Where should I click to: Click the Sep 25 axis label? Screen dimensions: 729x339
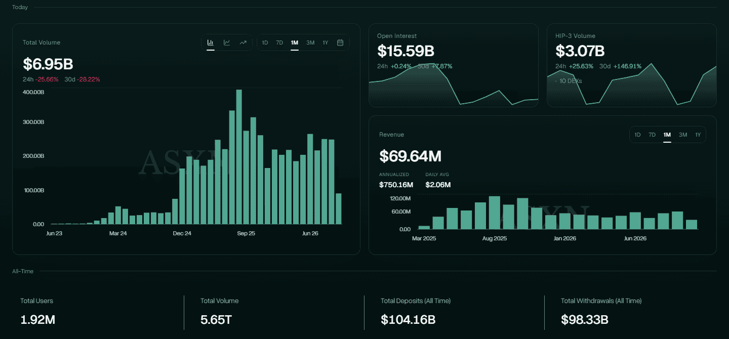tap(246, 233)
